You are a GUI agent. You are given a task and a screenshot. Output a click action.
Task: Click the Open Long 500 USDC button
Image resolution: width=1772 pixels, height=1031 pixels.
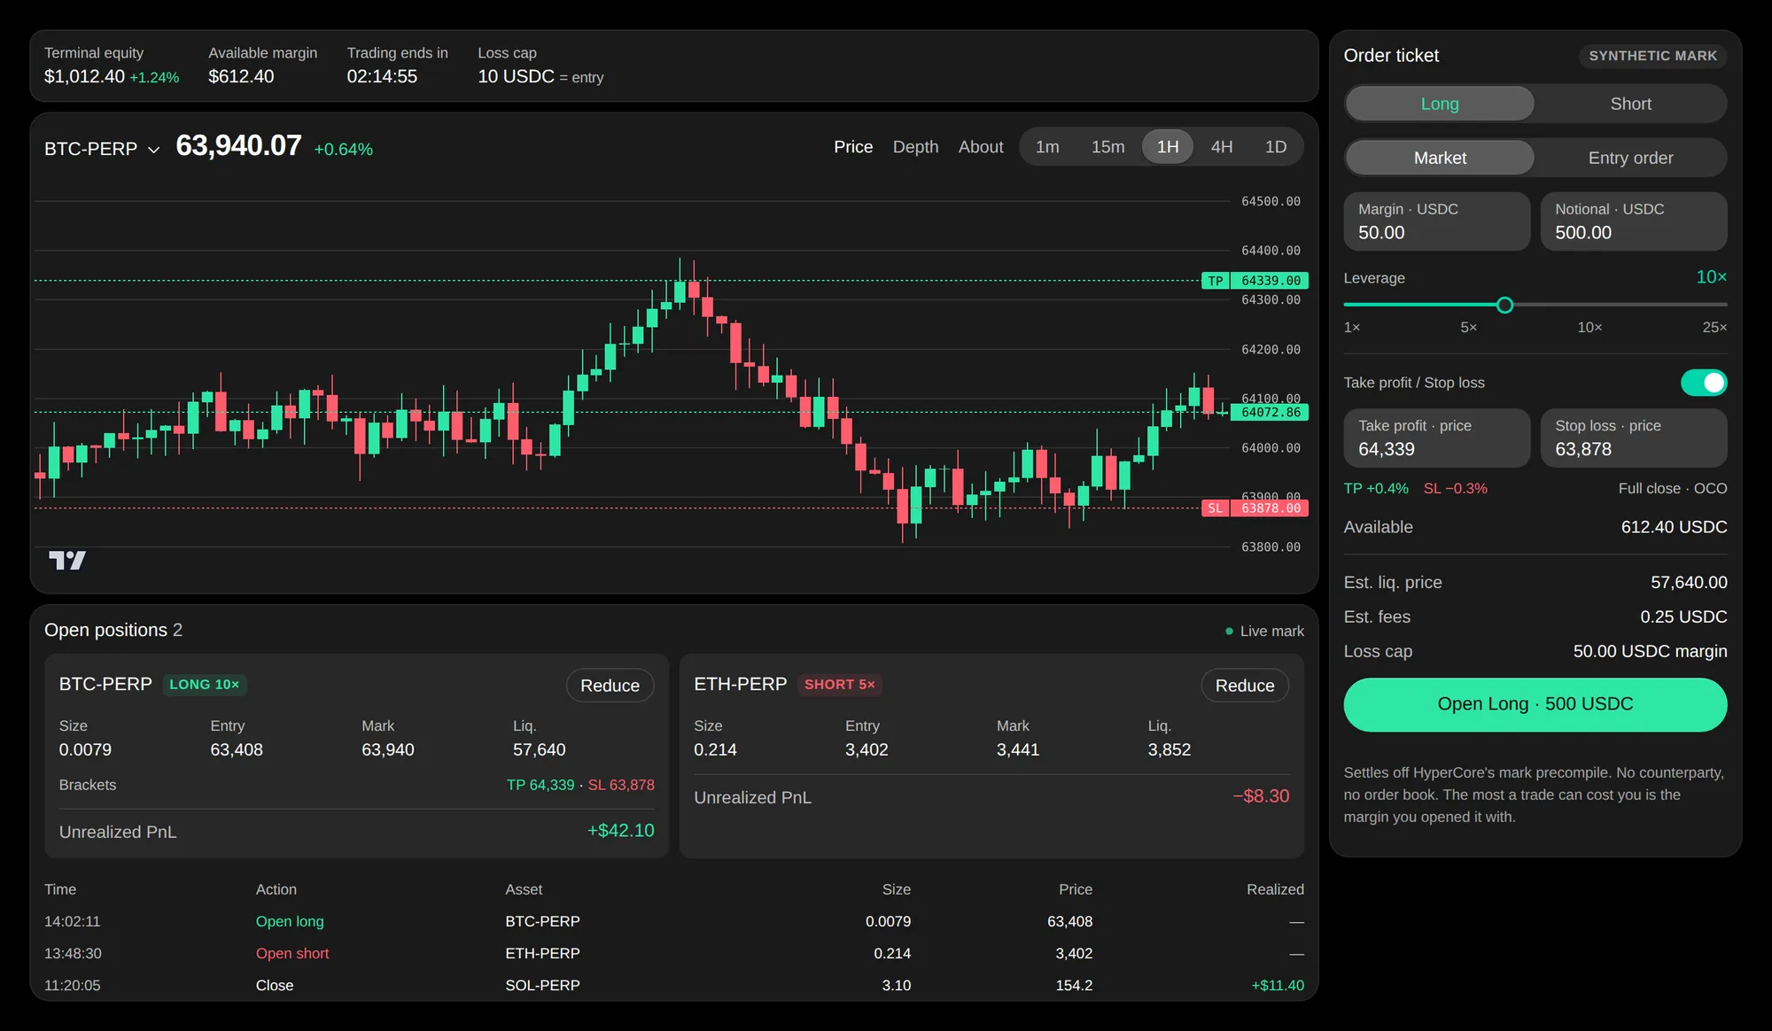pyautogui.click(x=1535, y=704)
